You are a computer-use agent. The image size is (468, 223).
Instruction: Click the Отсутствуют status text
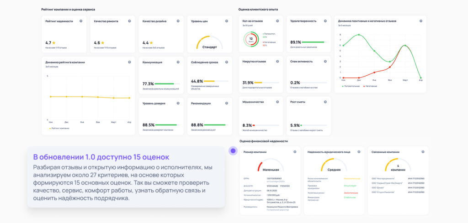(x=350, y=186)
